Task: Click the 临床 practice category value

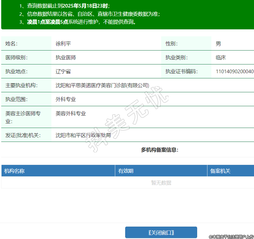Action: [x=221, y=57]
